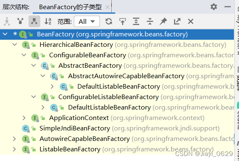The image size is (239, 161).
Task: Click the autoscroll to source icon
Action: click(x=123, y=21)
